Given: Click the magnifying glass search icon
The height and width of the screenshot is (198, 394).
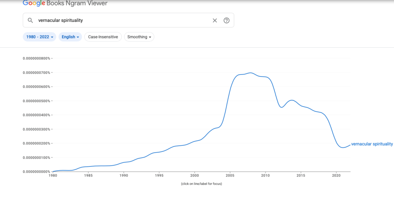Looking at the screenshot, I should coord(30,20).
